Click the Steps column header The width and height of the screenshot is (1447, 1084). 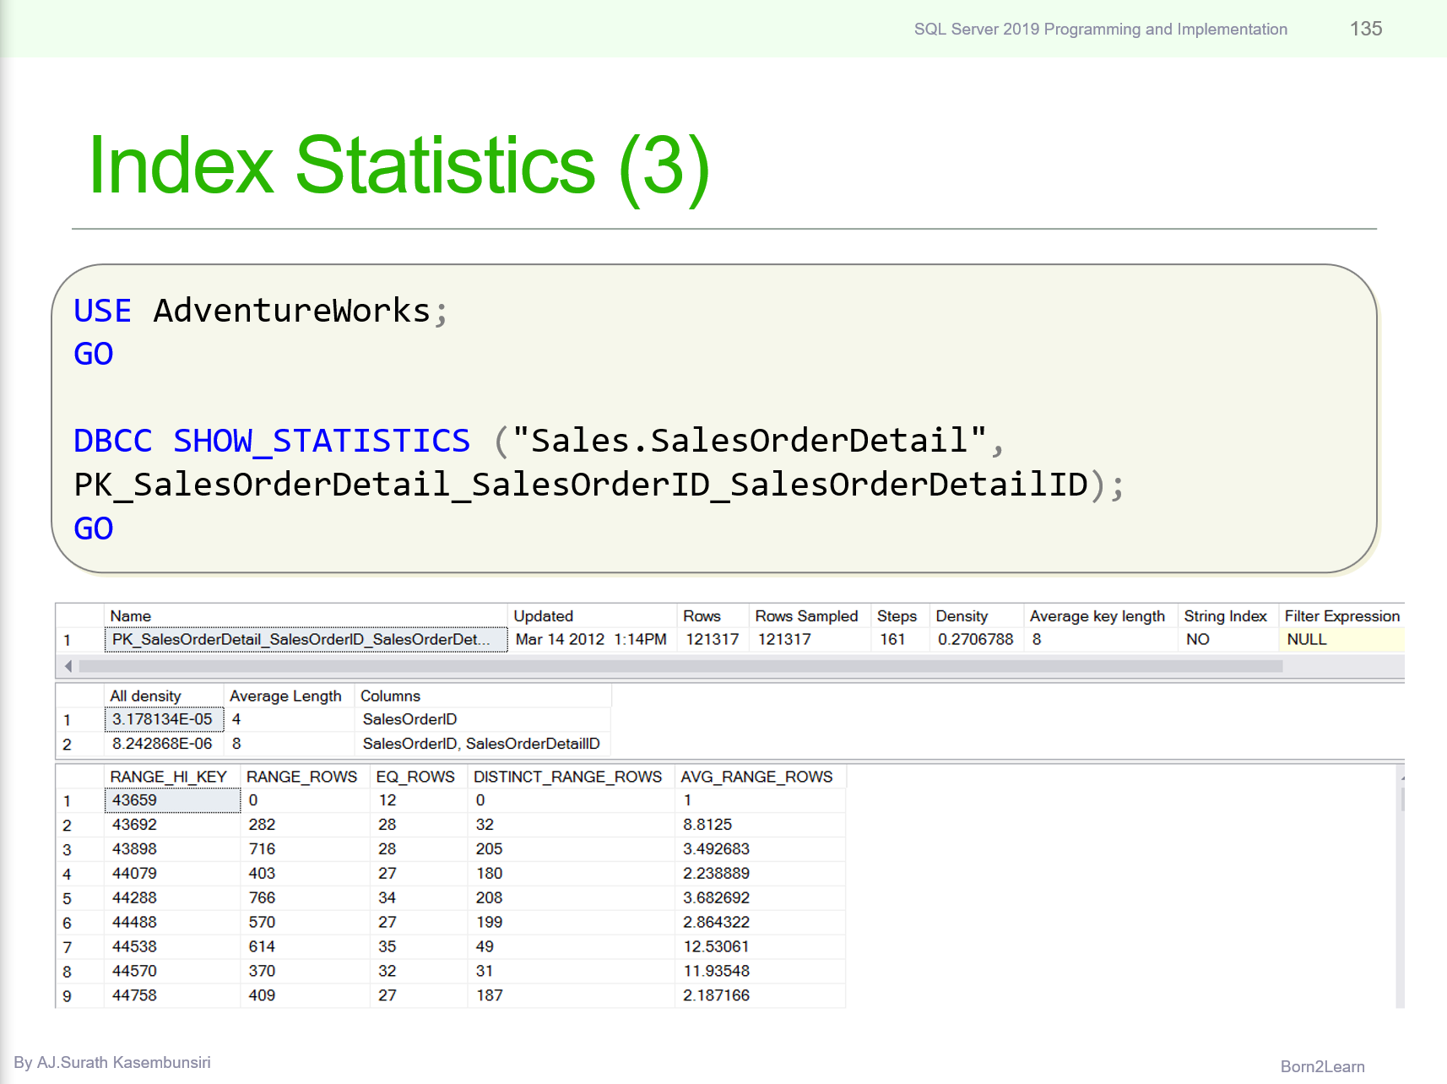897,616
